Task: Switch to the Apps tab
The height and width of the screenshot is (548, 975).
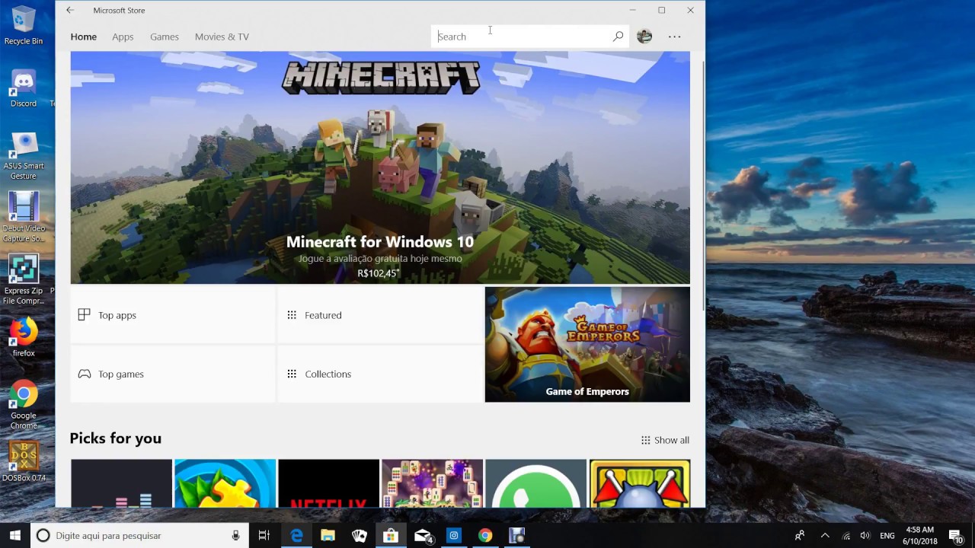Action: tap(123, 37)
